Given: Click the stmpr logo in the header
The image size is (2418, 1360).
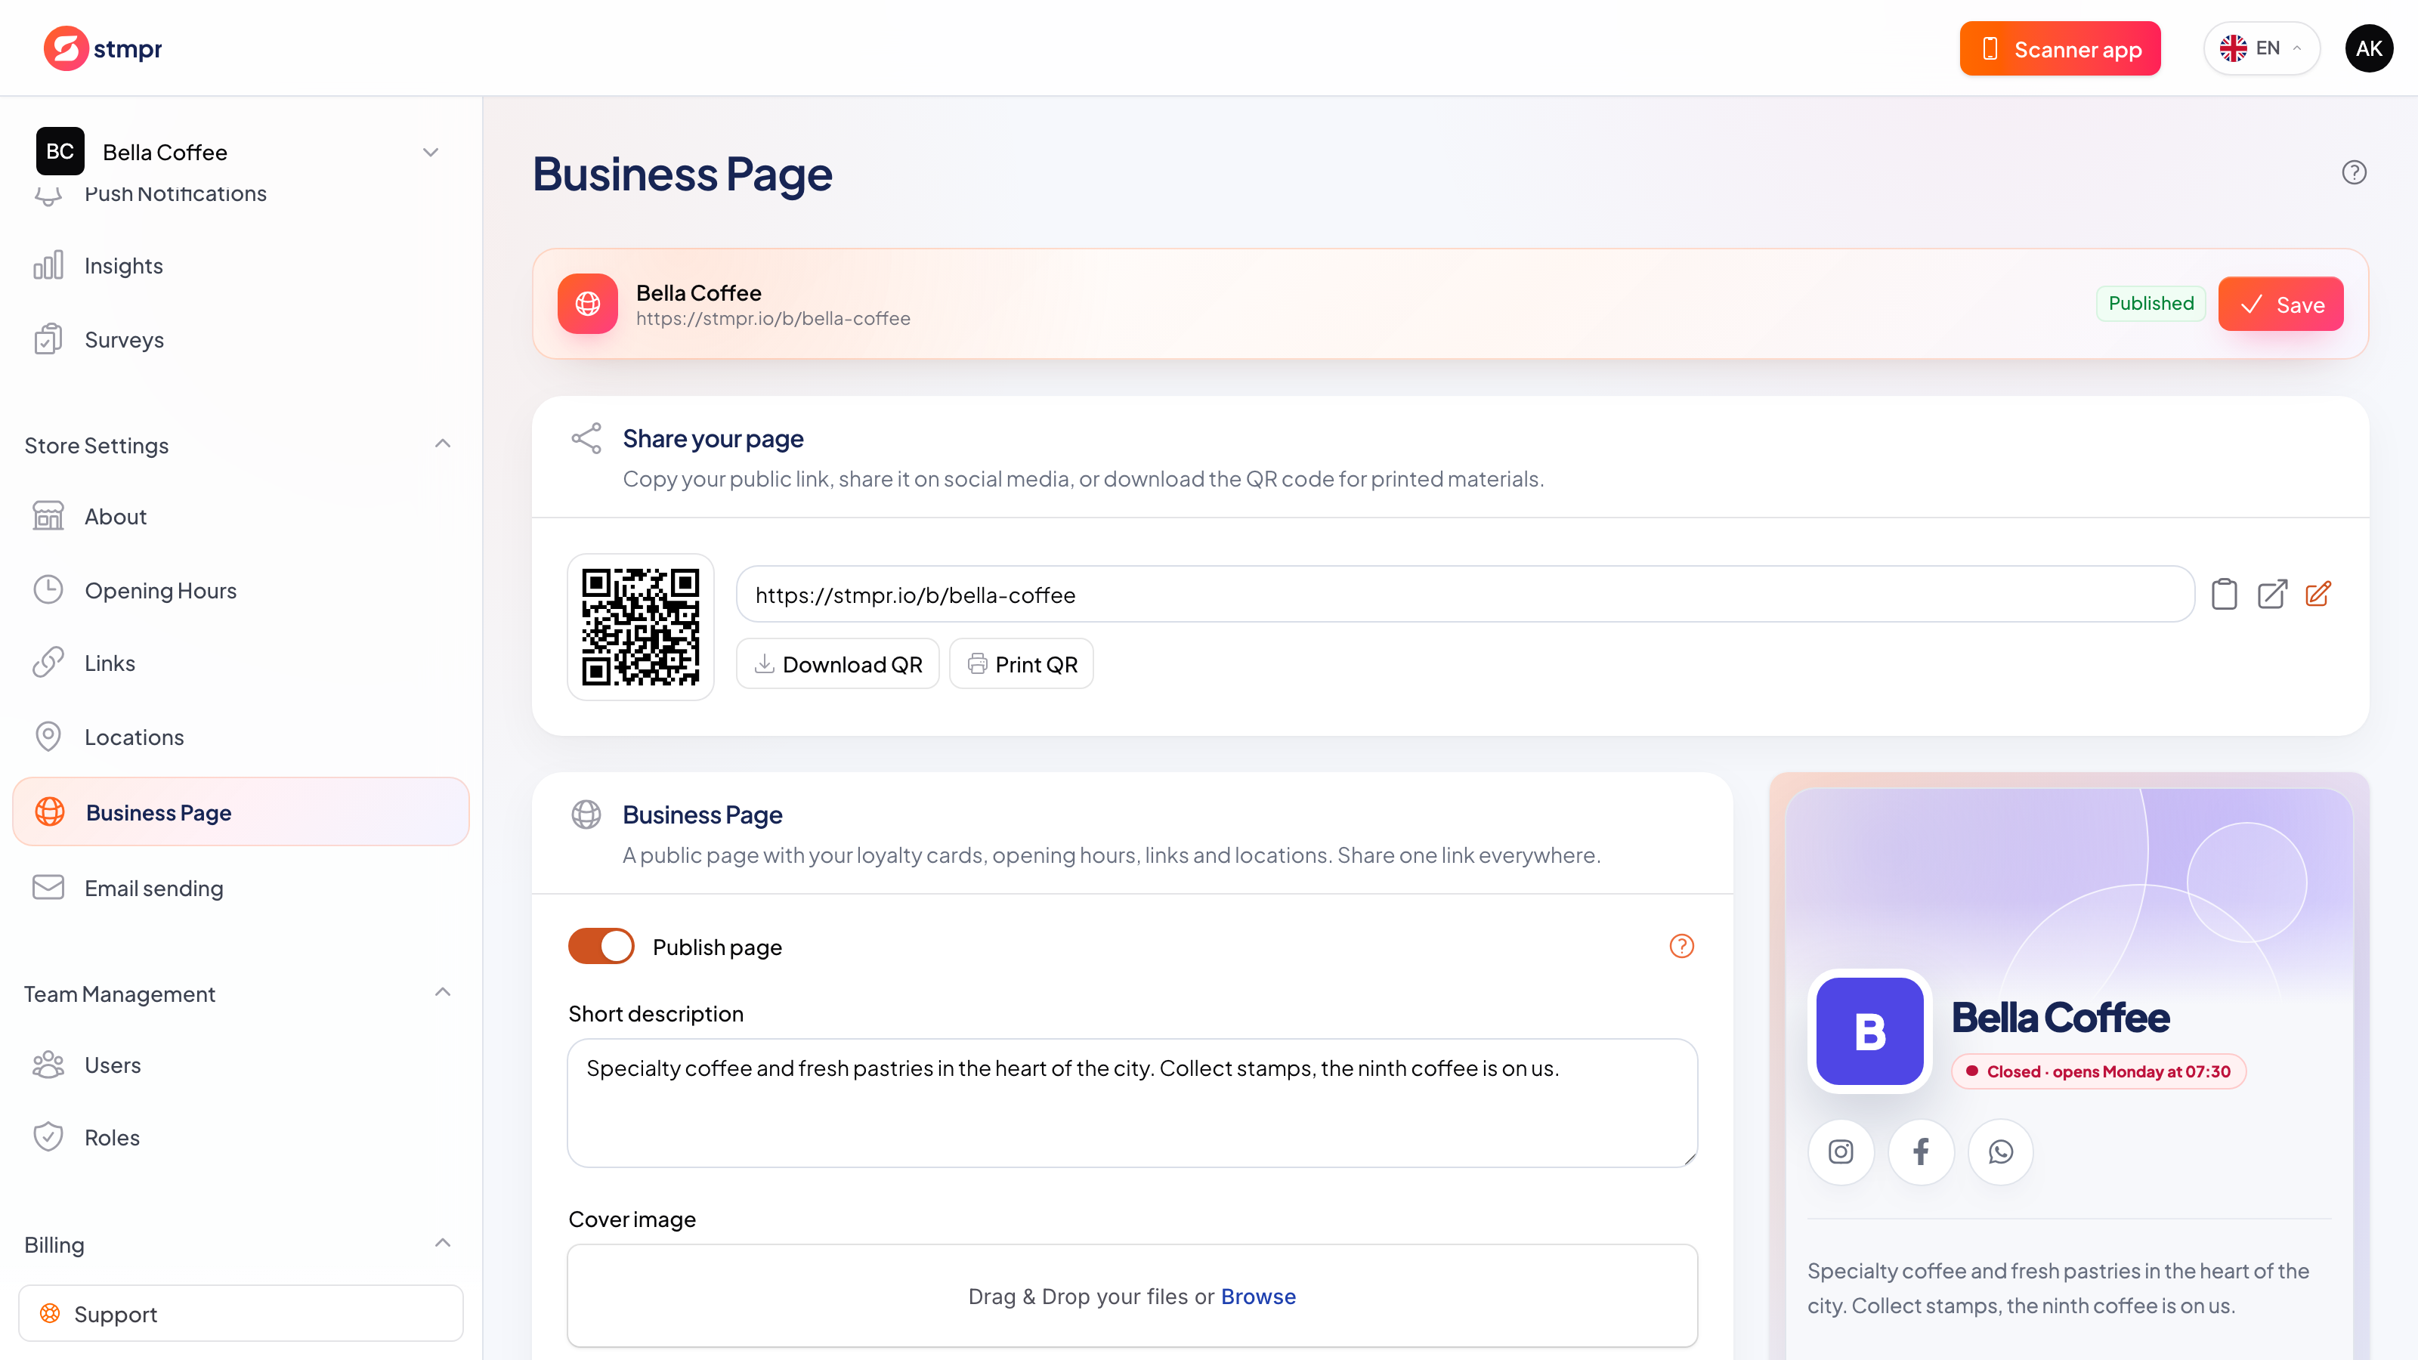Looking at the screenshot, I should tap(102, 48).
